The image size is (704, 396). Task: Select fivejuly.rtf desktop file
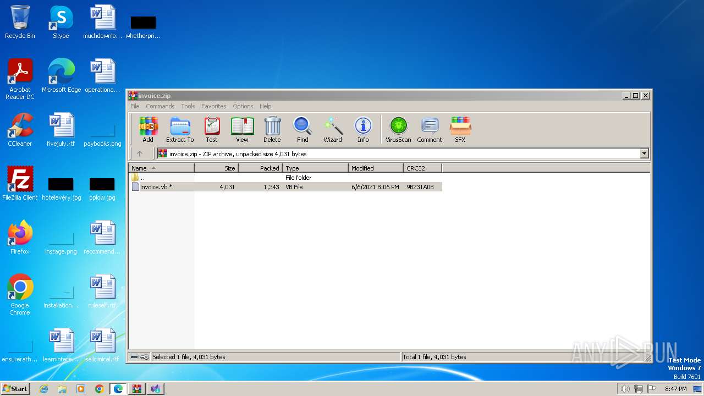61,130
